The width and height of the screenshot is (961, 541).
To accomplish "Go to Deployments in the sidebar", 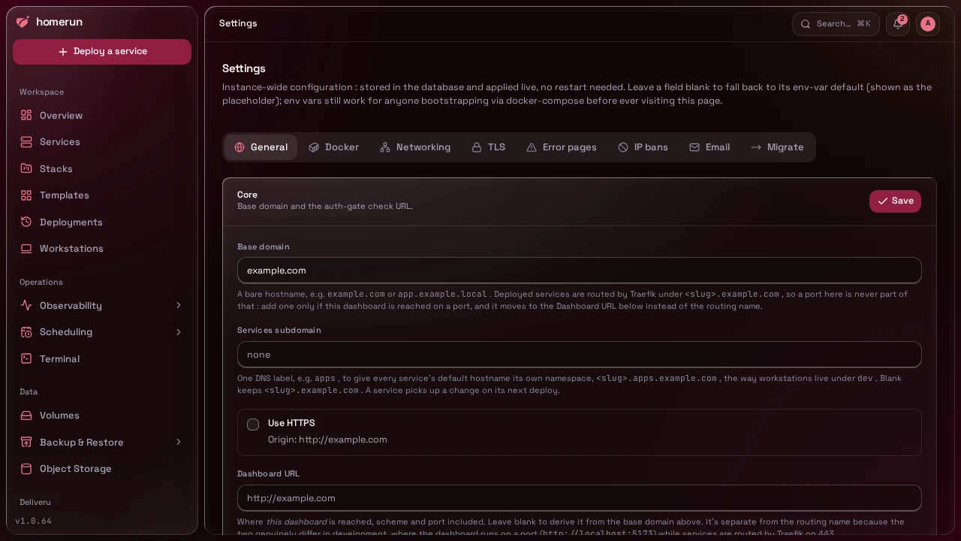I will click(x=102, y=222).
